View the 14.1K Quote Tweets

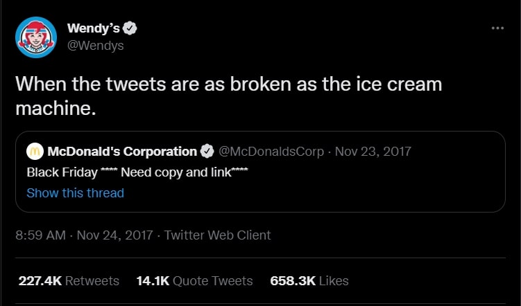(x=194, y=280)
